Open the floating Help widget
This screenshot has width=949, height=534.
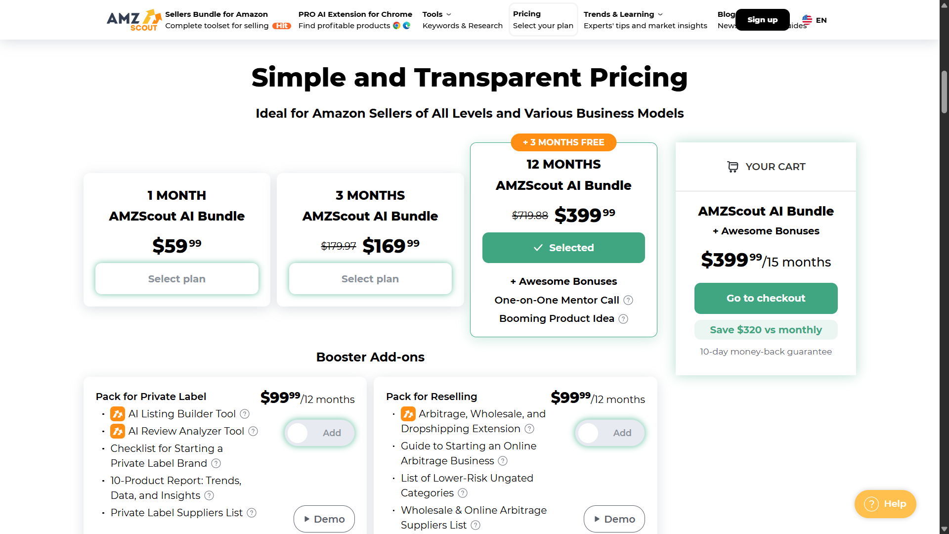[x=885, y=504]
